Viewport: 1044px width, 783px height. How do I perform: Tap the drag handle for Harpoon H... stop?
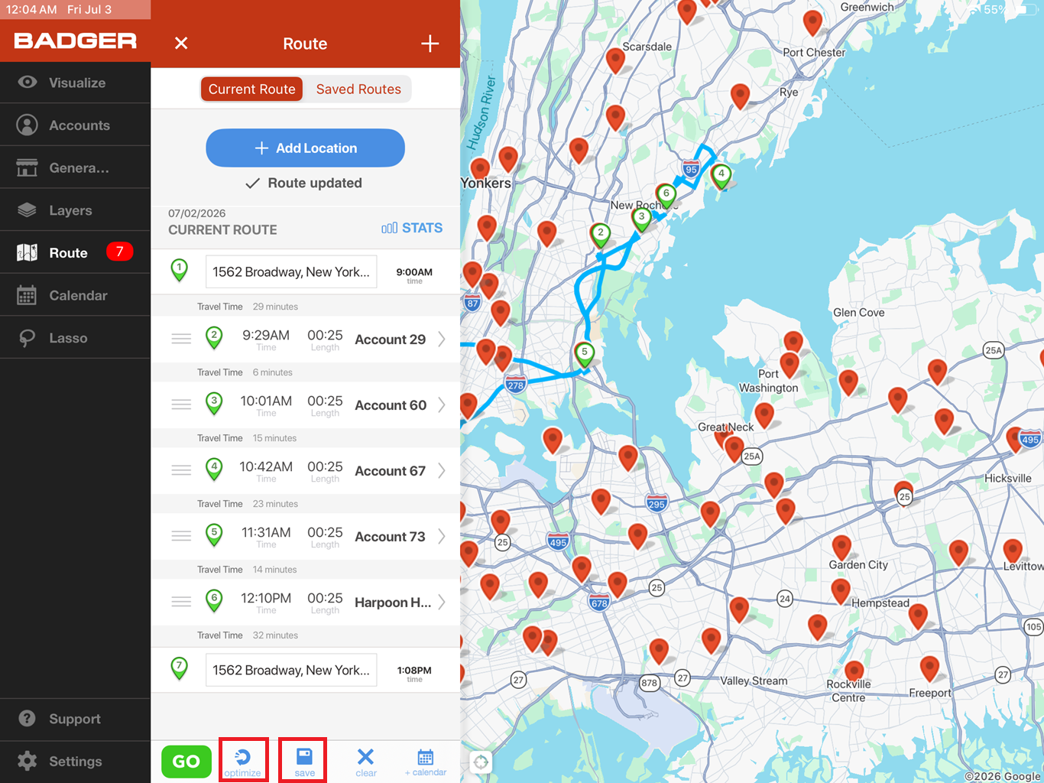181,602
